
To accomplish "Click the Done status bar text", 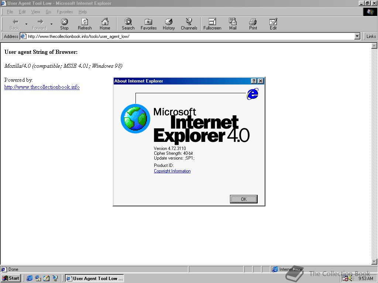I will coord(13,269).
